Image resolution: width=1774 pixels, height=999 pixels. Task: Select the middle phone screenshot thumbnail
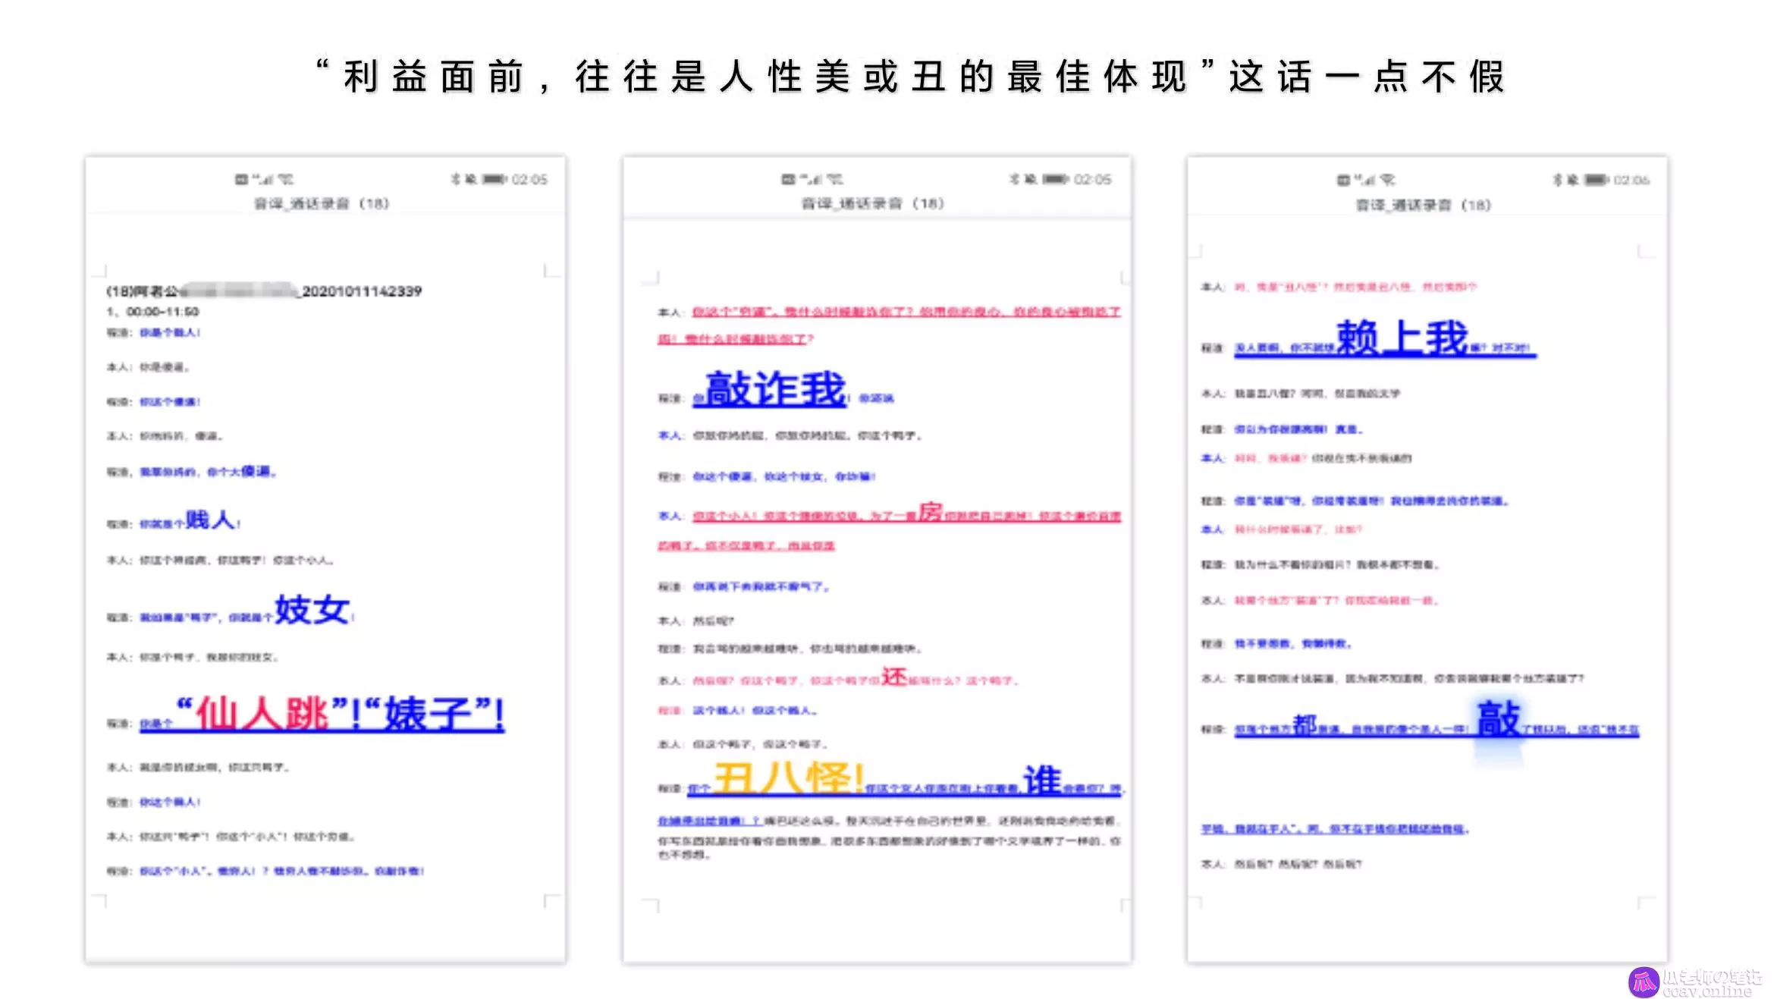(878, 560)
